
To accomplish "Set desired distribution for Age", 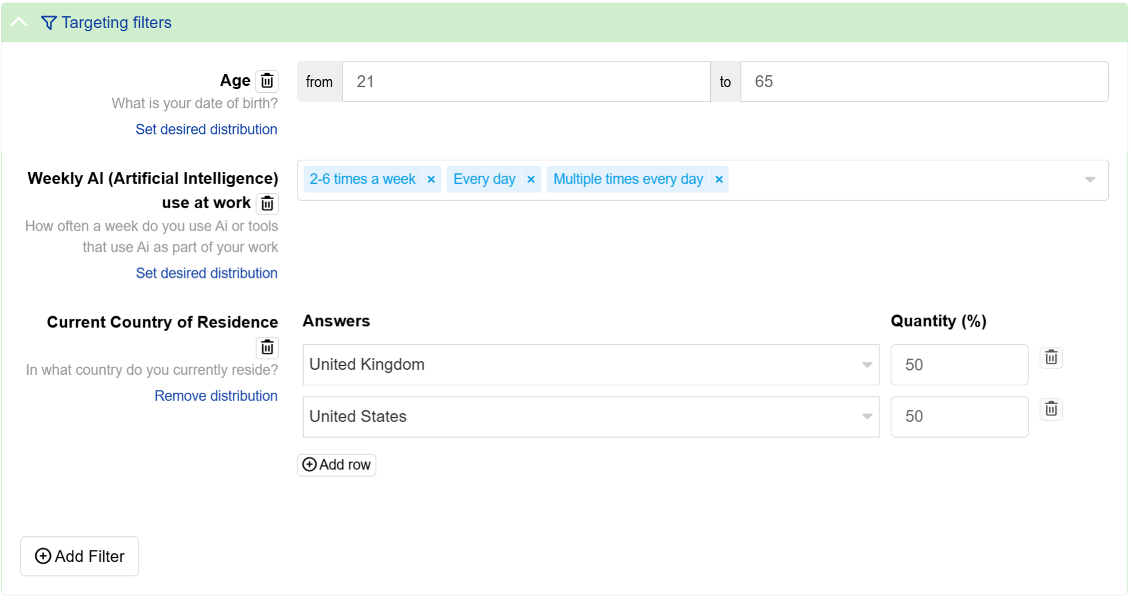I will click(x=207, y=129).
